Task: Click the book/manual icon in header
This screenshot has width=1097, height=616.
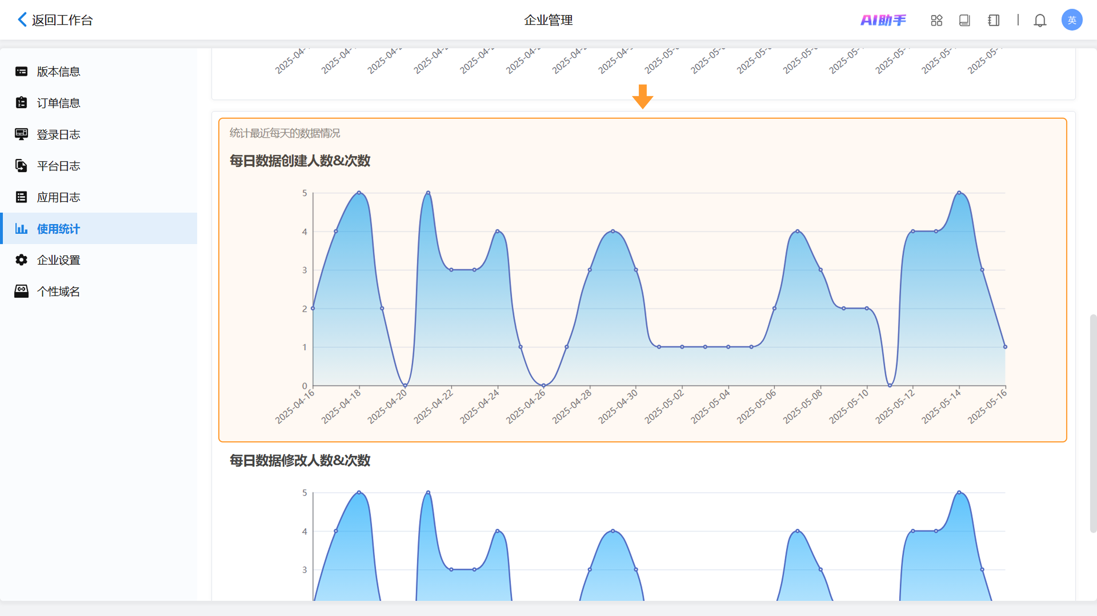Action: (964, 20)
